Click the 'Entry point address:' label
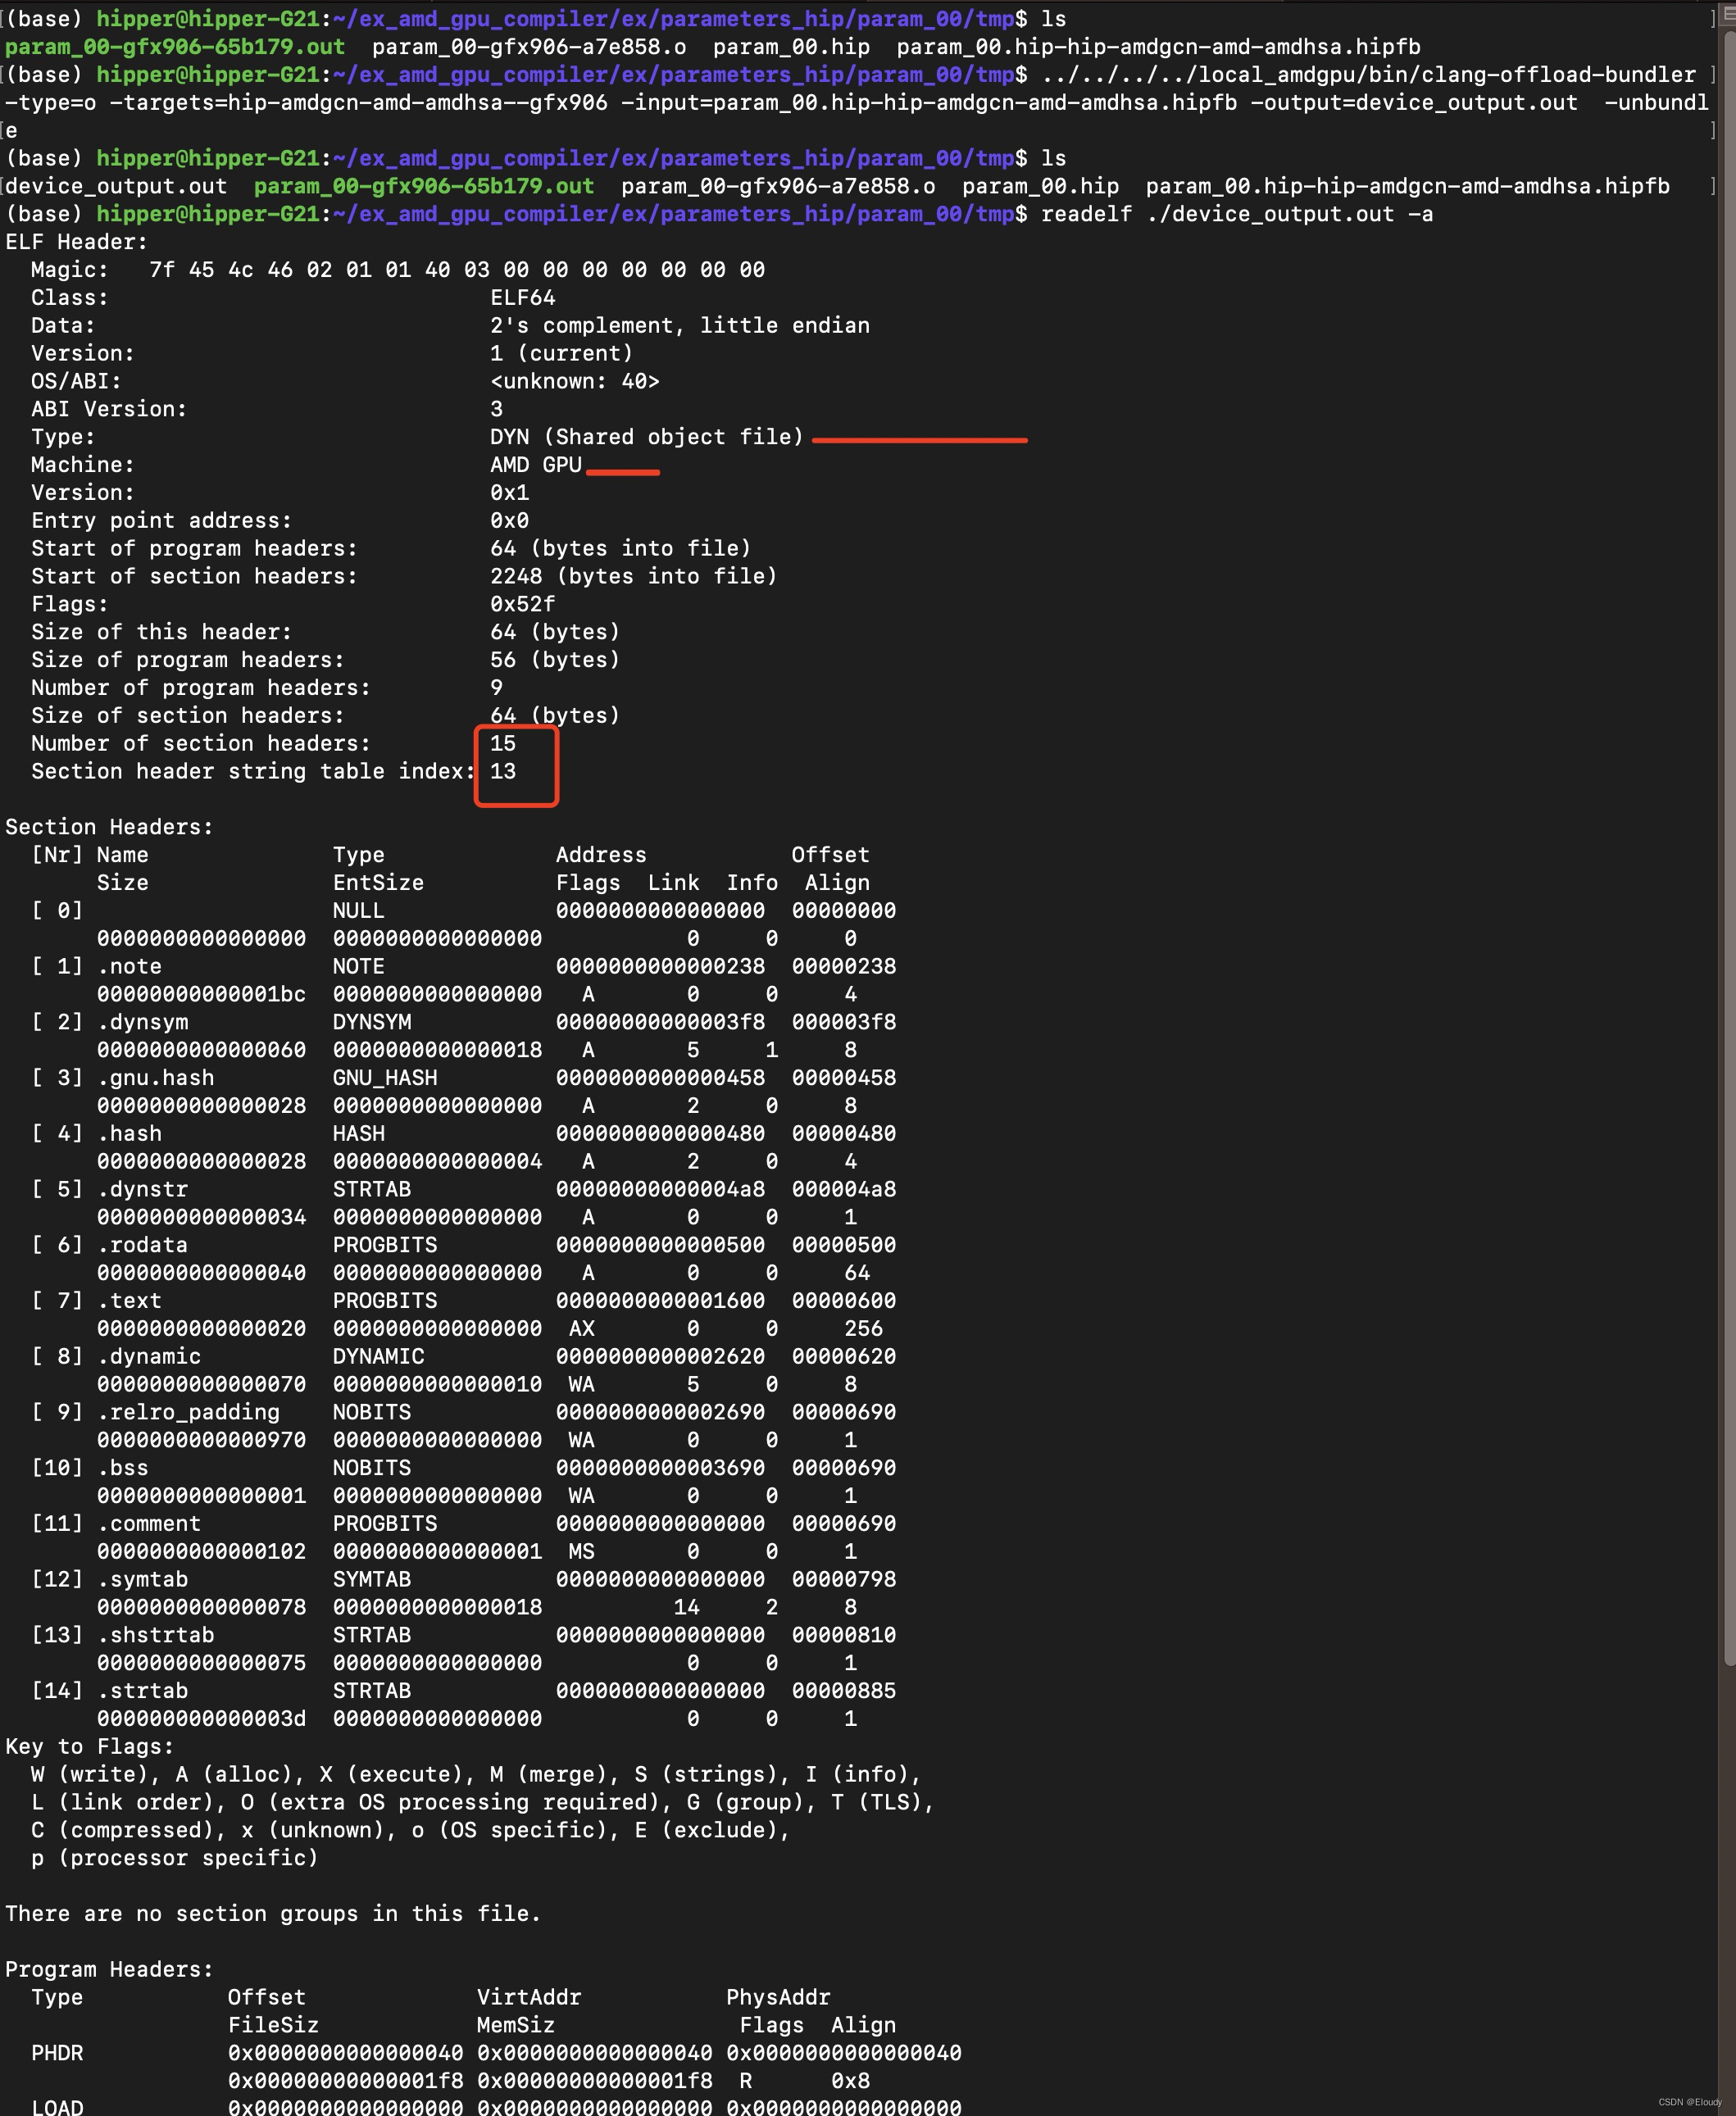 [161, 521]
